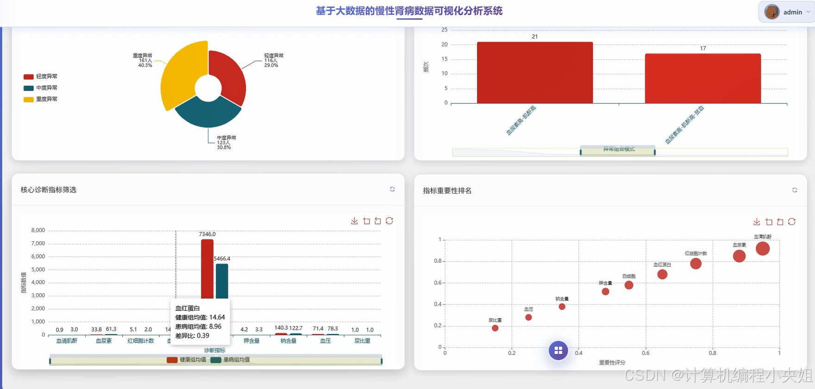This screenshot has width=815, height=389.
Task: Click right handle of 异常组合模式 zoom slider
Action: coord(655,152)
